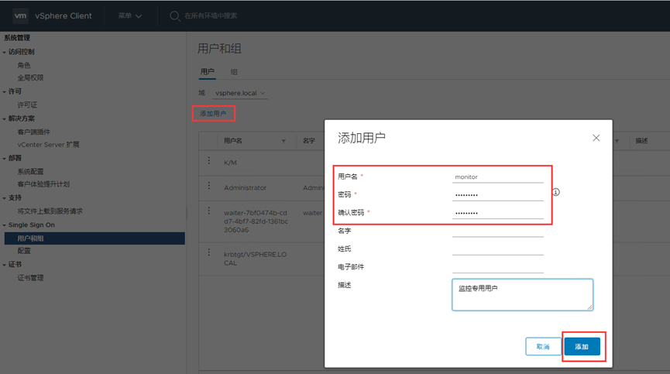Viewport: 670px width, 374px height.
Task: Select 证书管理 in the sidebar
Action: [30, 277]
